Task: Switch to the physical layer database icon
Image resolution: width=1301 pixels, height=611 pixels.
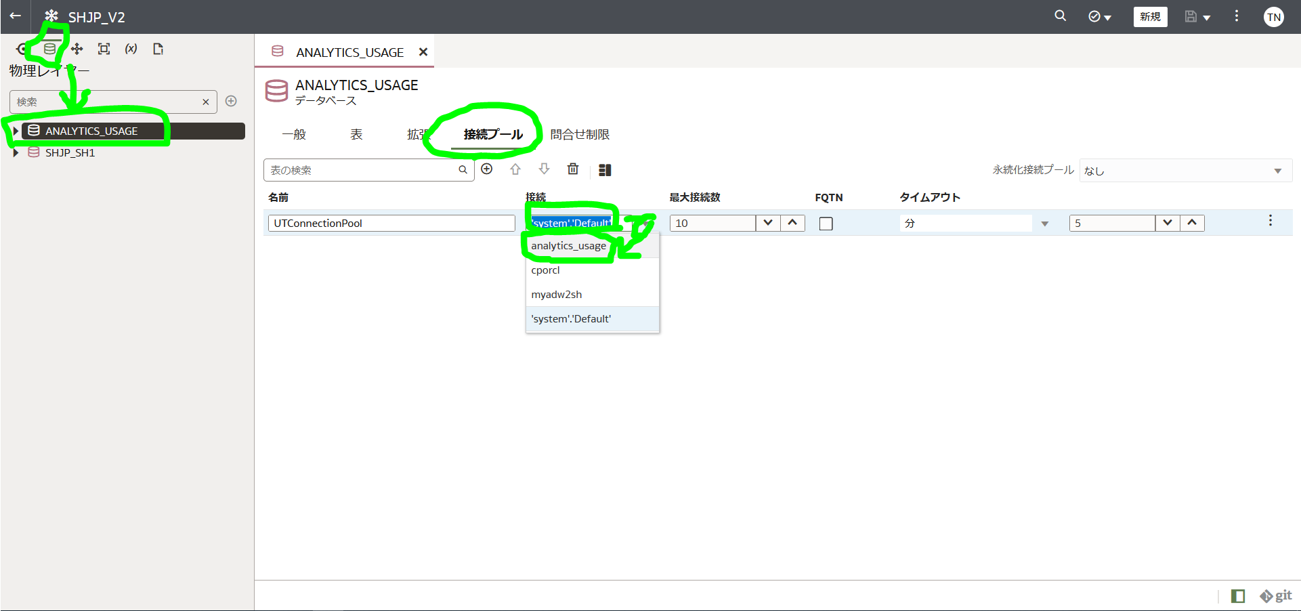Action: 49,49
